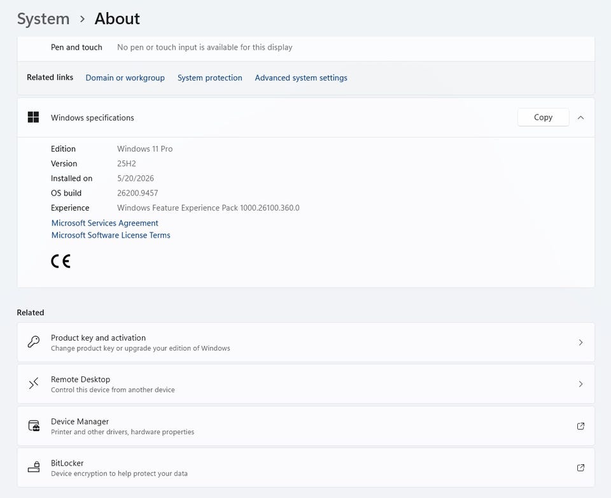Open Advanced system settings link

[301, 78]
